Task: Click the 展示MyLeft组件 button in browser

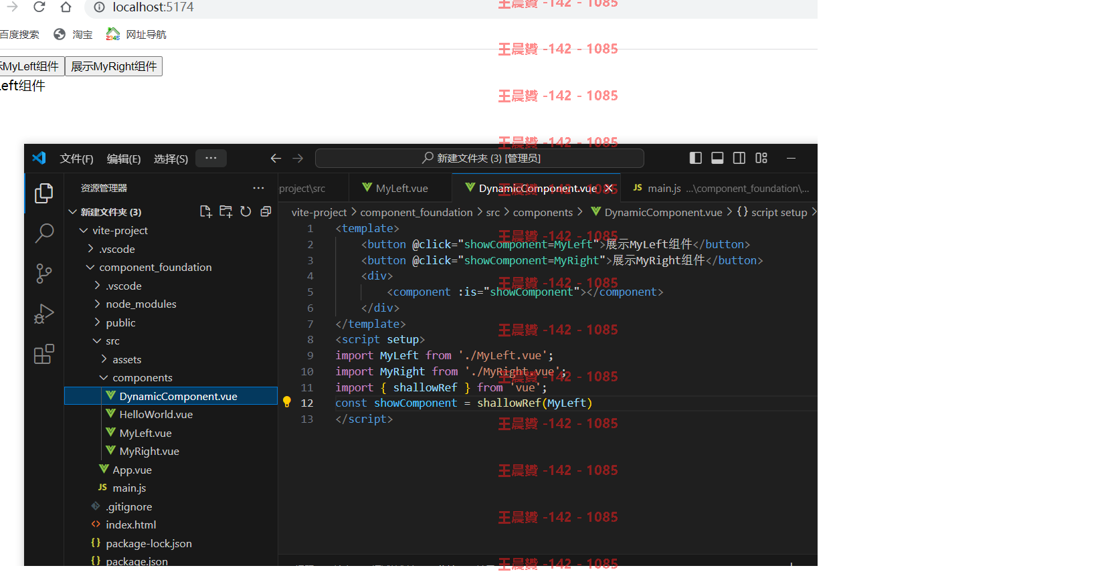Action: pos(31,66)
